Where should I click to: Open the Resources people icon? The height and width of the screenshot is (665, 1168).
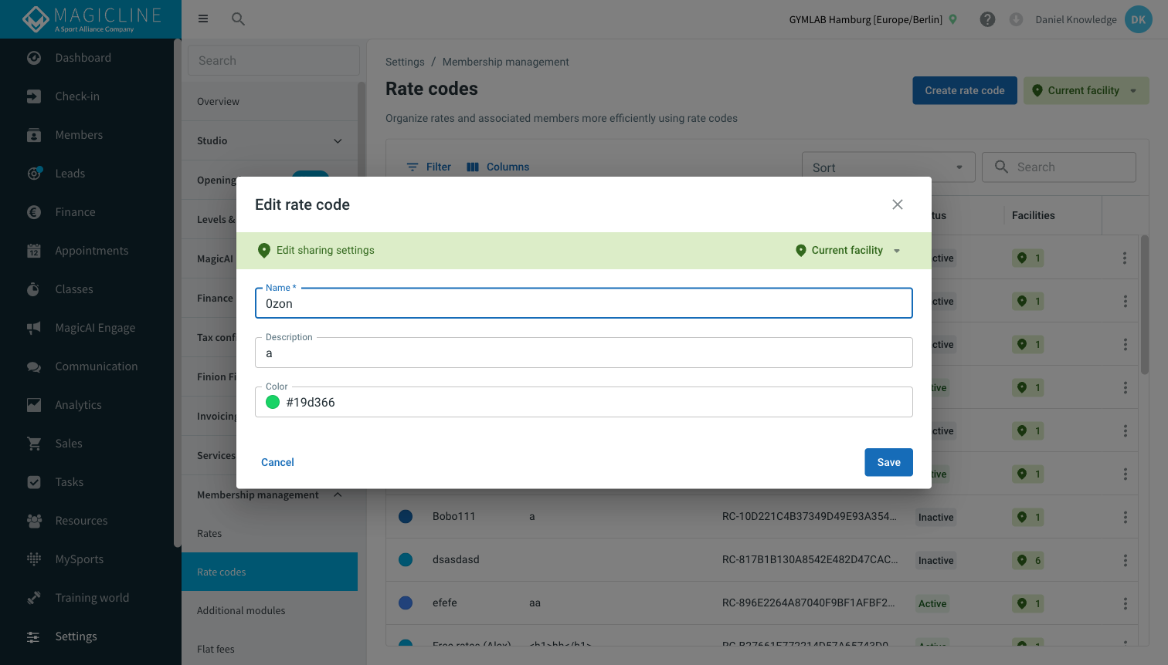pos(34,521)
